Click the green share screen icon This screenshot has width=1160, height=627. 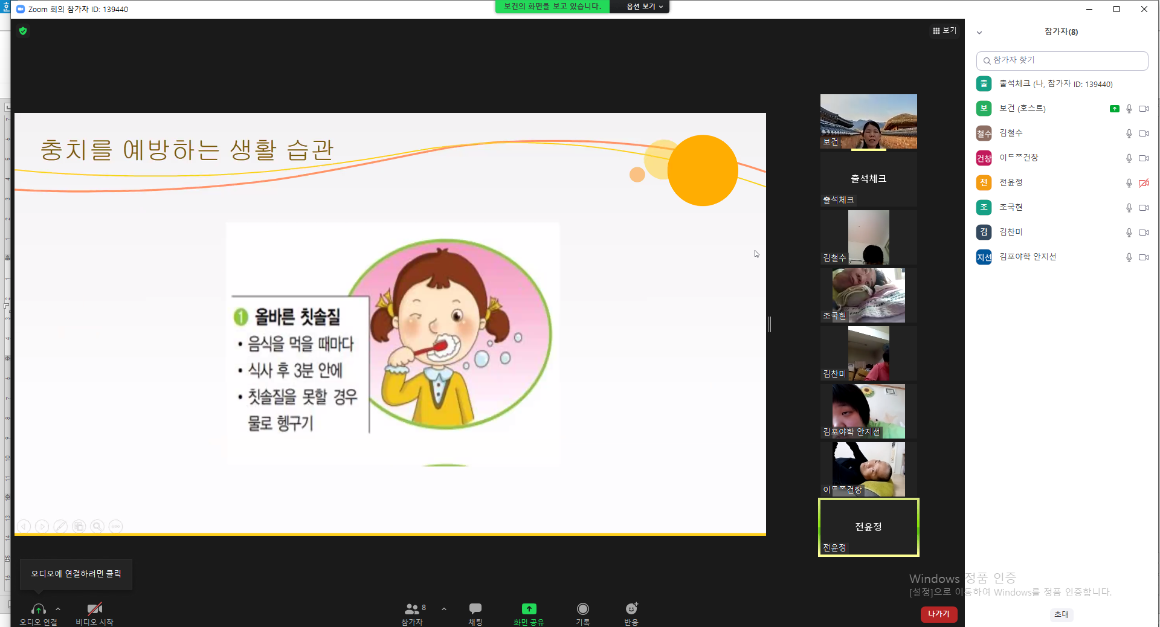[529, 609]
